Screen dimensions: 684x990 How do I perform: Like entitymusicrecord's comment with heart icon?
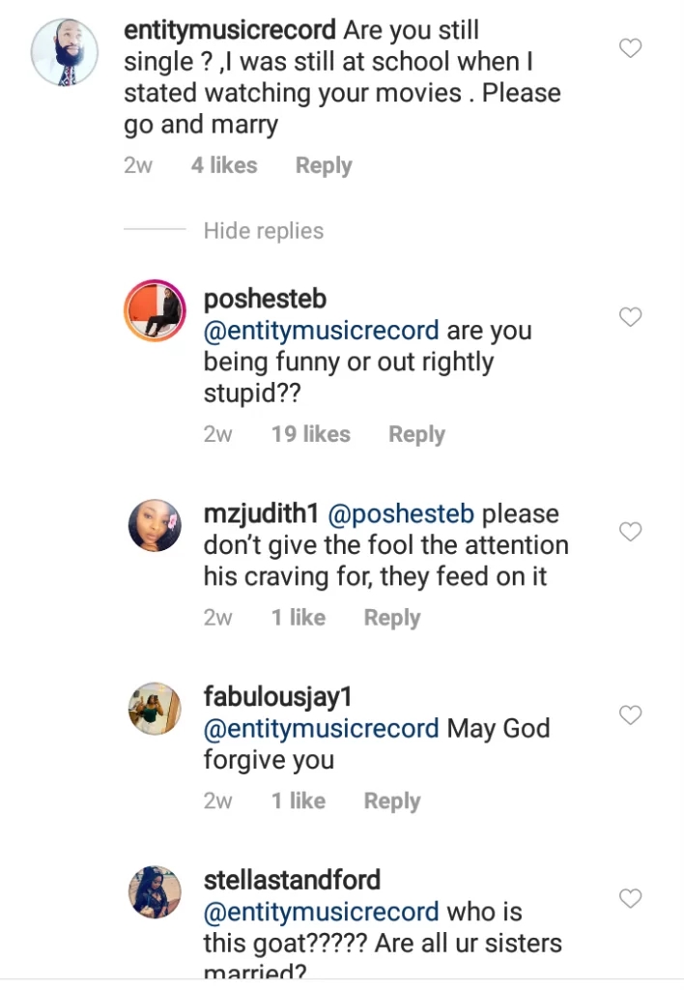tap(630, 47)
